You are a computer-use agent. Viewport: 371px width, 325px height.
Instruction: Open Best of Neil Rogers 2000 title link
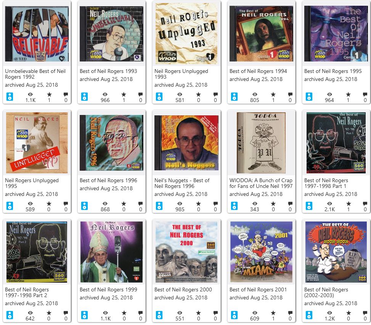click(183, 290)
